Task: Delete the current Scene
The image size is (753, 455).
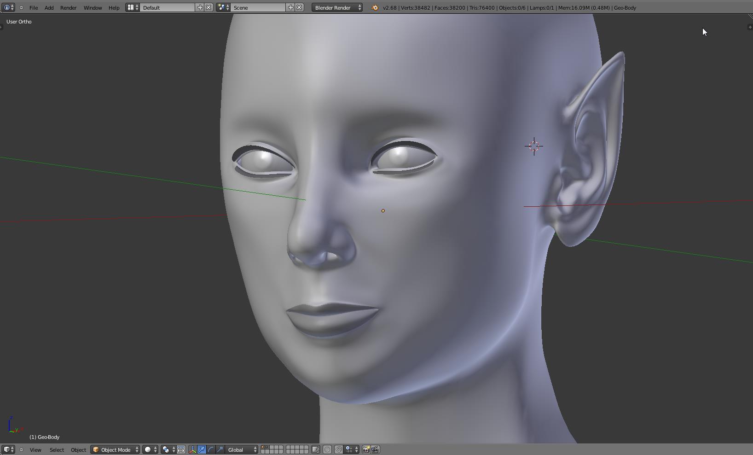Action: pyautogui.click(x=299, y=7)
